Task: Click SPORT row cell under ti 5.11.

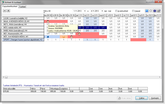Action: (x=111, y=40)
